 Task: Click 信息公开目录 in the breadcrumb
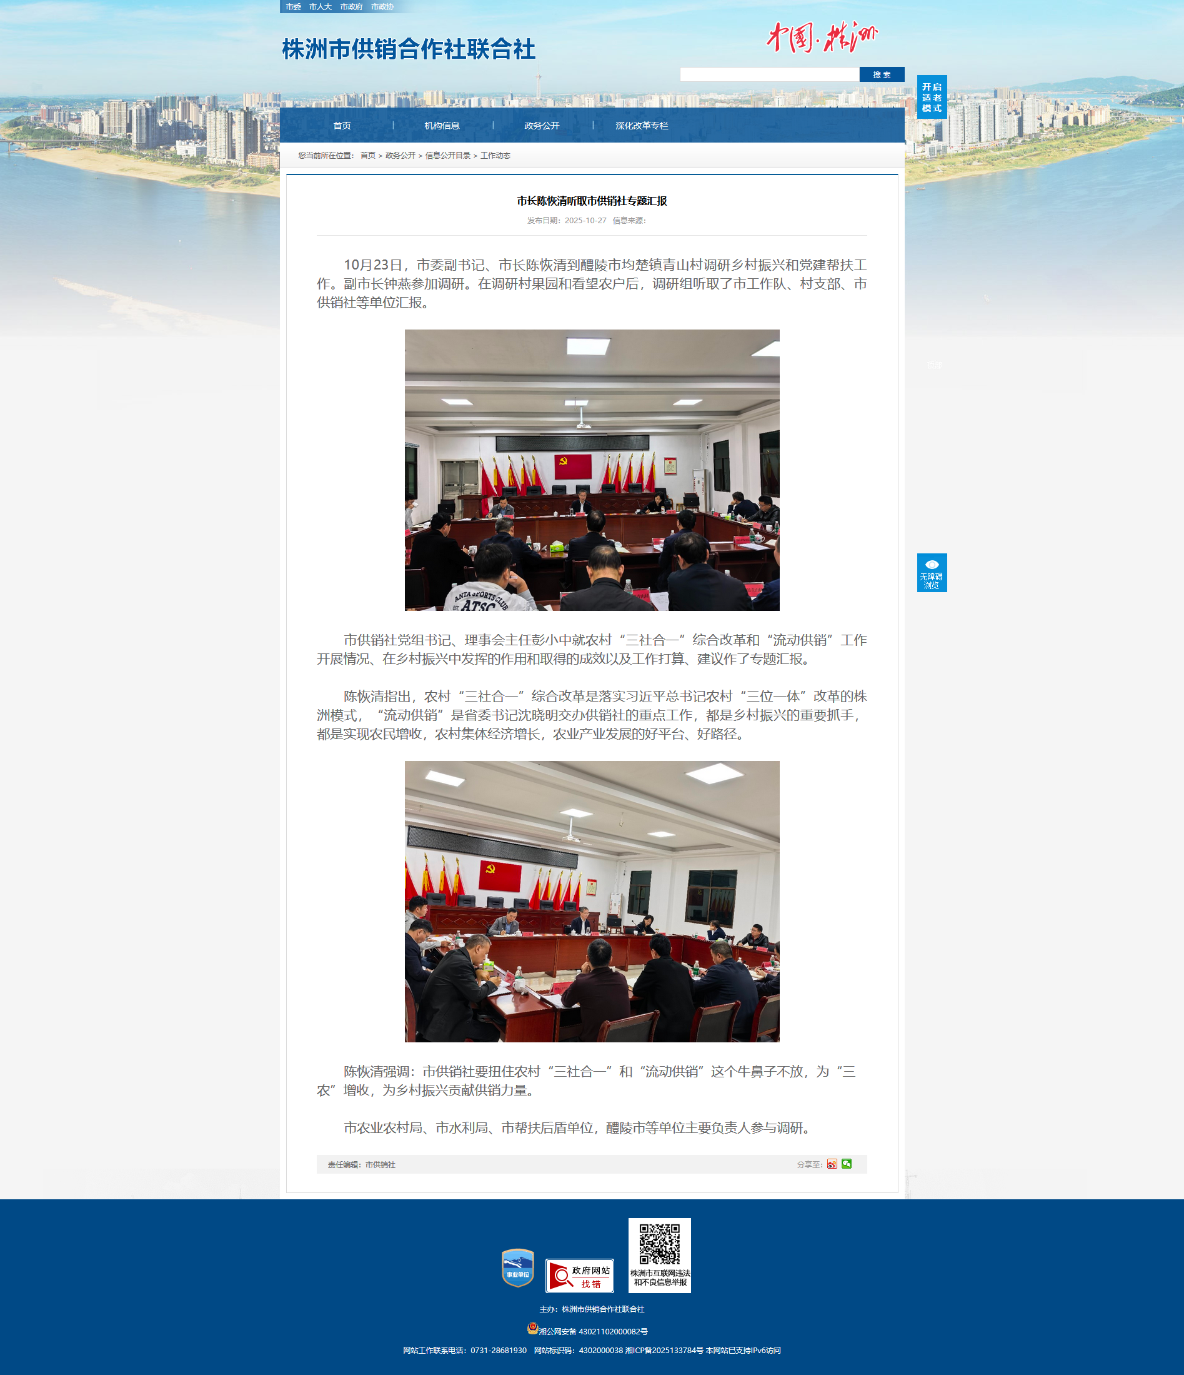pos(447,155)
